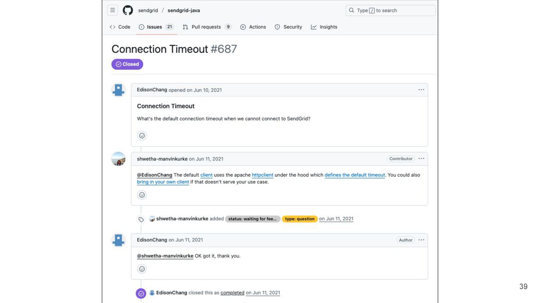Screen dimensions: 540x303
Task: Open options menu on the Contributor comment
Action: tap(421, 159)
